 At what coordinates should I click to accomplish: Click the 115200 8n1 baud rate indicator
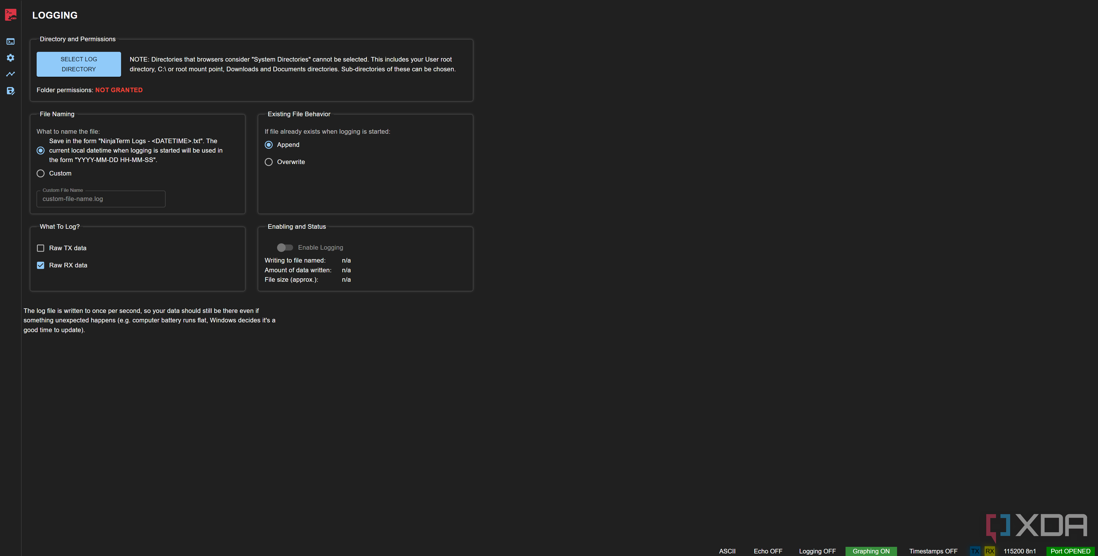[1019, 551]
